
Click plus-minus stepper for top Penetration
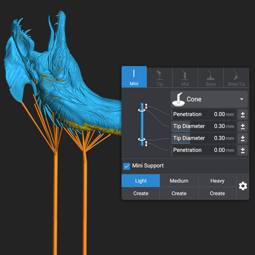(x=243, y=114)
